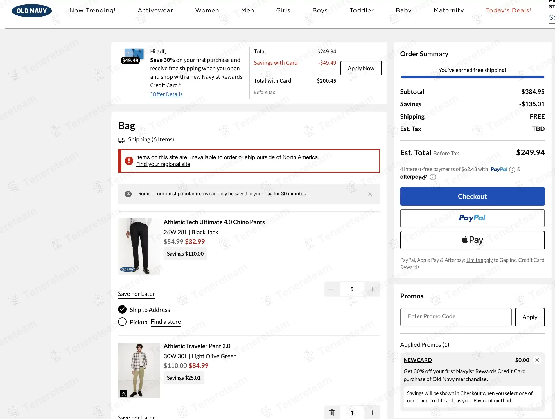This screenshot has height=419, width=555.
Task: Select the Pickup radio option
Action: point(122,322)
